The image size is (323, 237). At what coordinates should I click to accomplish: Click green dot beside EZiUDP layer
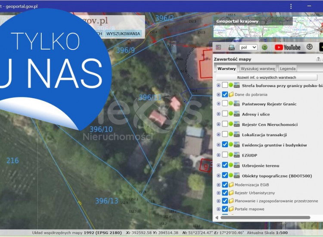(x=231, y=155)
